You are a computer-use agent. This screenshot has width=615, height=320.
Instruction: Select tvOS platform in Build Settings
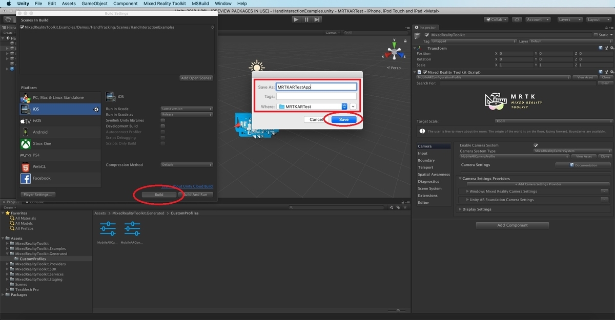(x=60, y=121)
